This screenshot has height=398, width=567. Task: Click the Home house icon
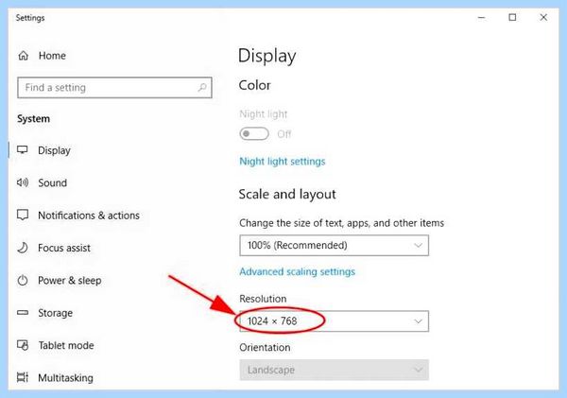pos(23,56)
